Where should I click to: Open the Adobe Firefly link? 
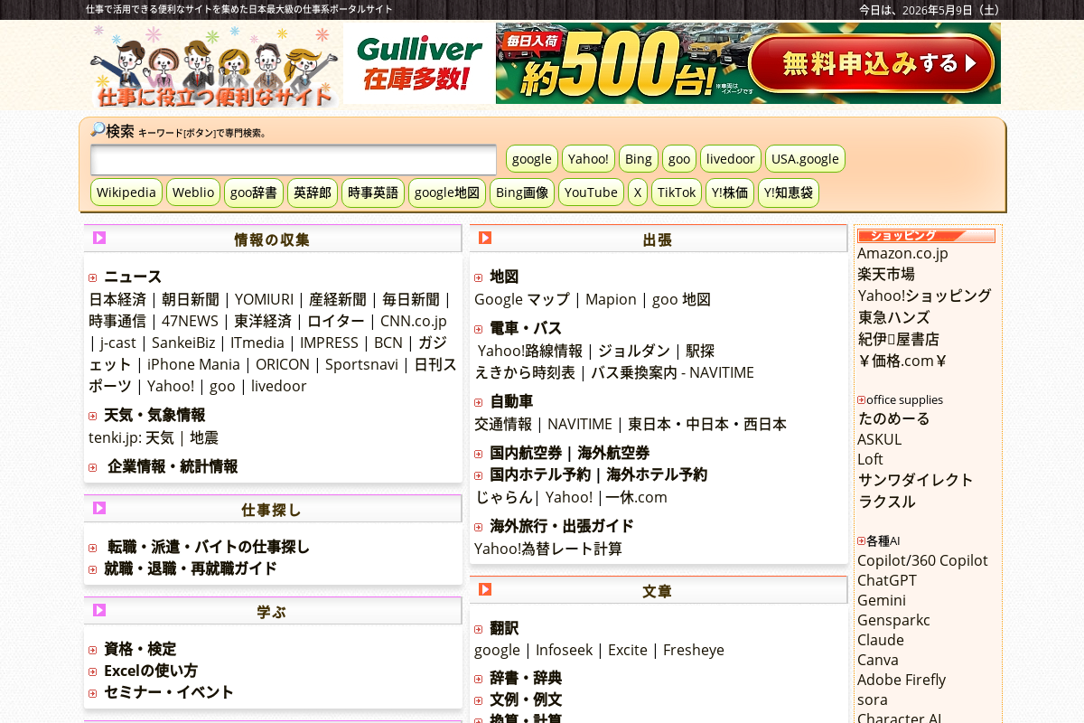(902, 680)
